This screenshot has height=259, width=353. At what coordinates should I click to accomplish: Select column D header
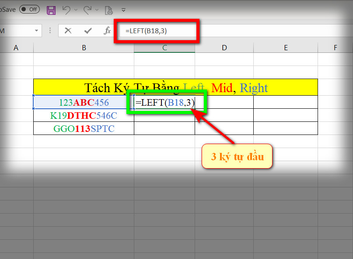[x=224, y=48]
